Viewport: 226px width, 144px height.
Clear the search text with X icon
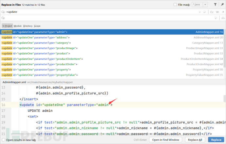click(x=200, y=12)
